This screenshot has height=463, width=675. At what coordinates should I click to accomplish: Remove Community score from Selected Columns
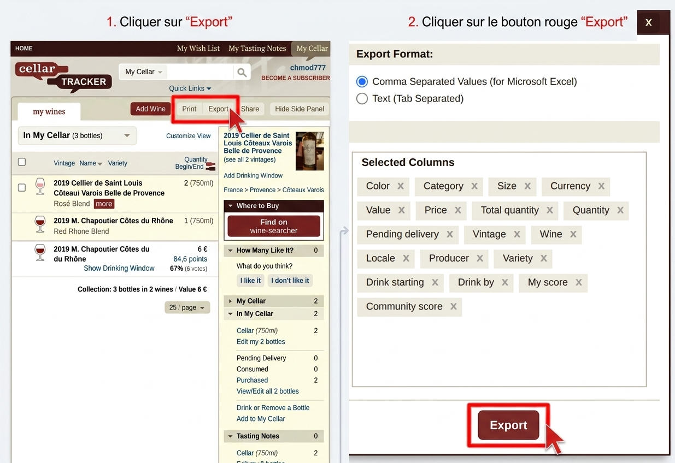pyautogui.click(x=454, y=307)
